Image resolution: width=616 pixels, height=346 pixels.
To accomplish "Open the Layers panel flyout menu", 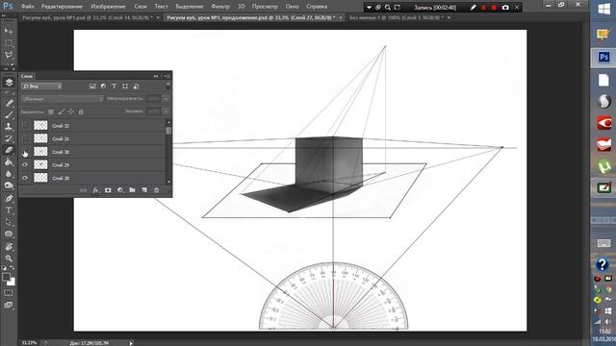I will click(x=167, y=76).
